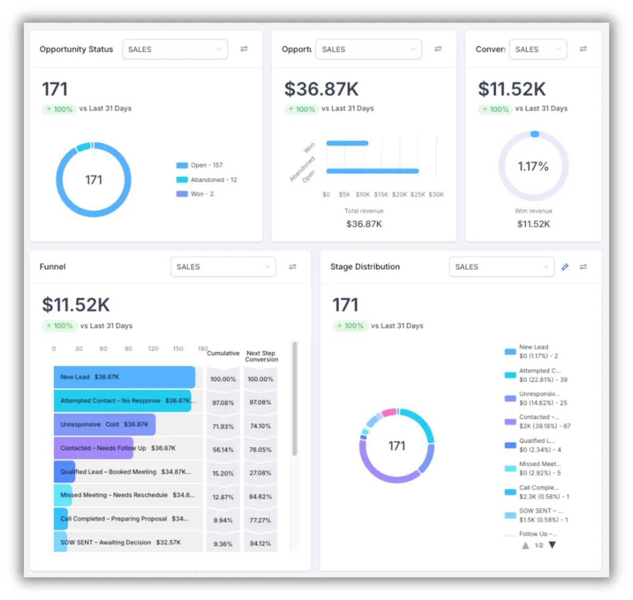Open SALES dropdown in Stage Distribution card
Image resolution: width=633 pixels, height=600 pixels.
(x=502, y=267)
